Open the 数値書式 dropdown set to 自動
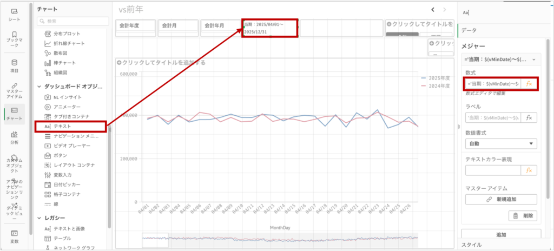 pos(500,144)
